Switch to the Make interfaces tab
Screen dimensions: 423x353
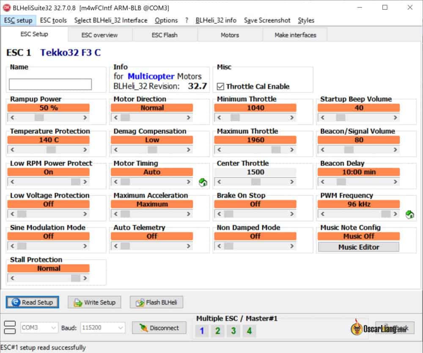[295, 35]
